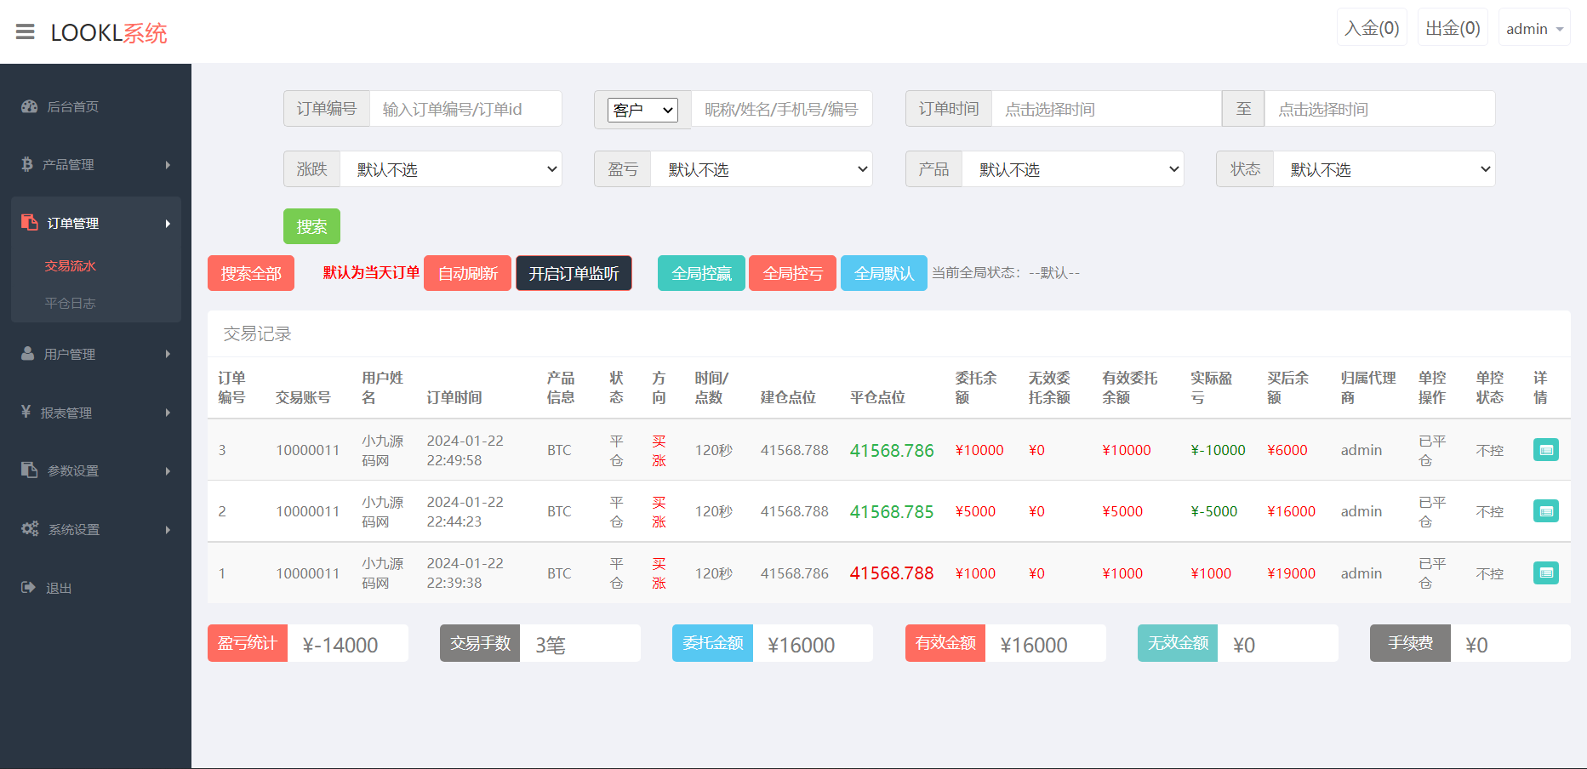Open 系统设置 menu label
The image size is (1587, 769).
(74, 529)
